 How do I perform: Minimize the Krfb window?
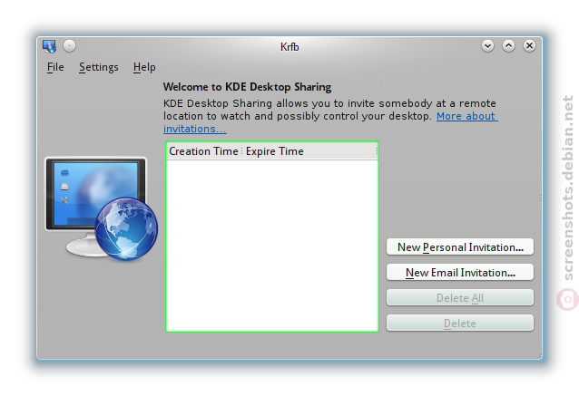pos(487,46)
